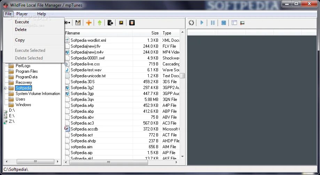The image size is (320, 175).
Task: Expand the Softpedia folder tree node
Action: [5, 88]
